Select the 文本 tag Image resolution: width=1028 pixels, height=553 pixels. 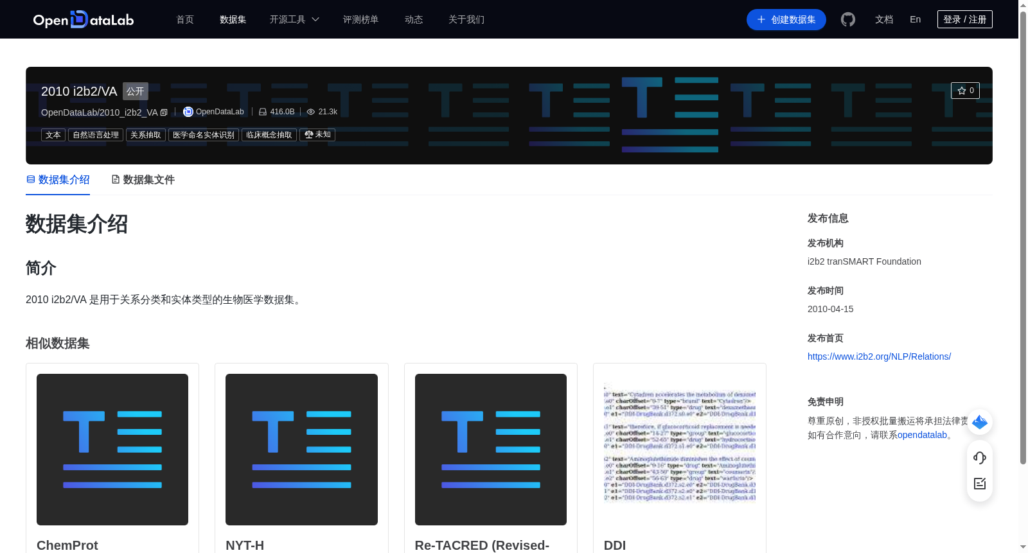pos(53,135)
